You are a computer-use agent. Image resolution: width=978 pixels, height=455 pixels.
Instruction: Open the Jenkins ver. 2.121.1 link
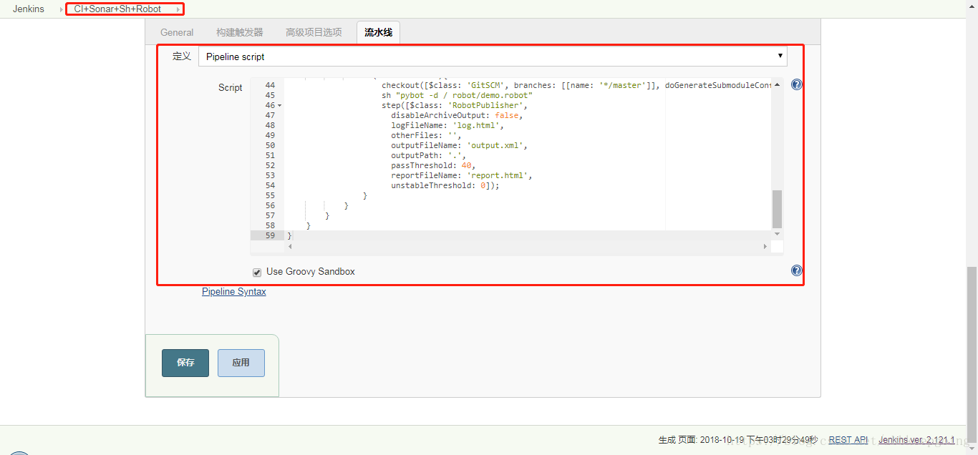point(916,440)
